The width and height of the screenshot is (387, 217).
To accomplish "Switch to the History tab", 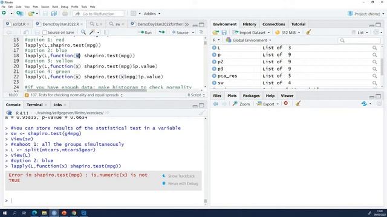I will (249, 24).
